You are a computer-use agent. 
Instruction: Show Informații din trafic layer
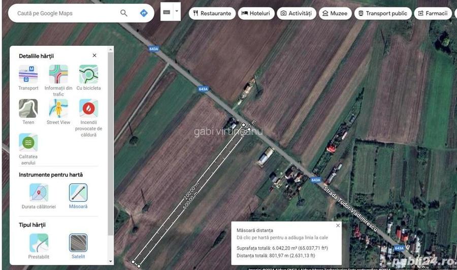pyautogui.click(x=58, y=81)
